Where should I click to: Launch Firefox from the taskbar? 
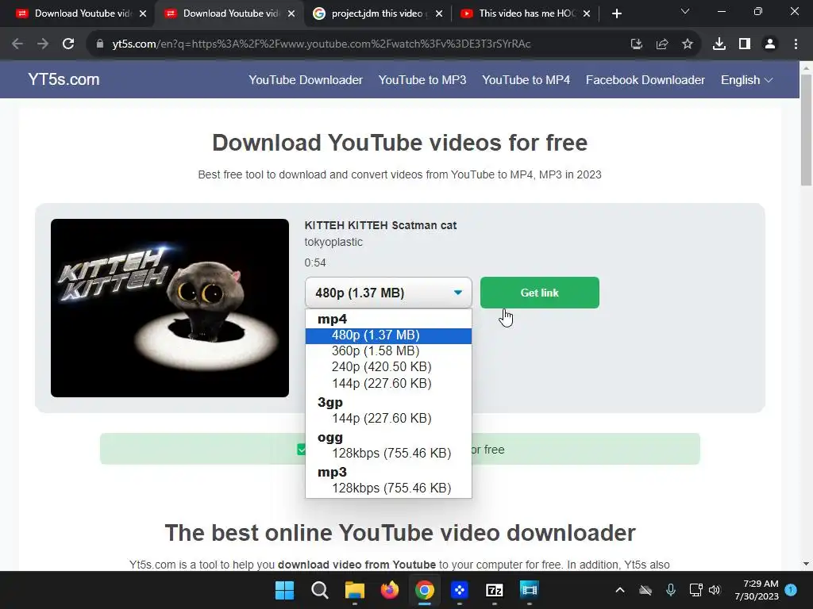(389, 590)
